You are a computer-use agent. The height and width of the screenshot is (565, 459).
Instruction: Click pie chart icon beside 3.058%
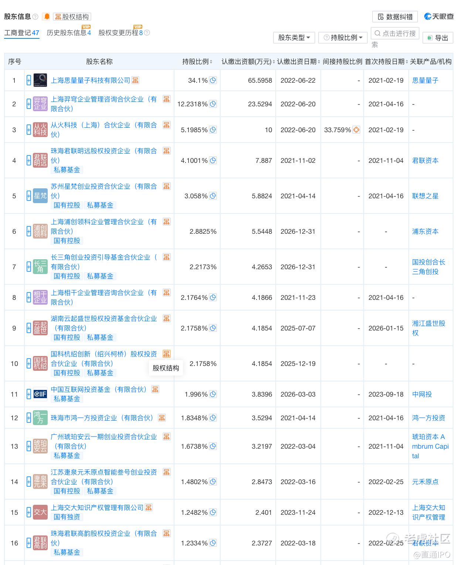[213, 196]
